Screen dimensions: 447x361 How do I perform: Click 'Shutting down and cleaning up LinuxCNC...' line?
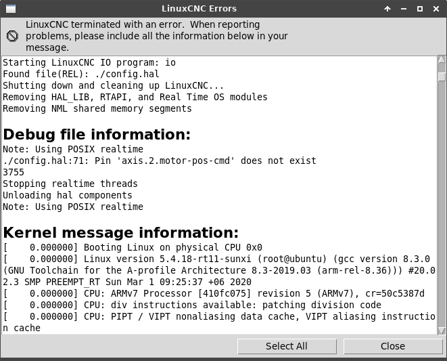click(114, 86)
